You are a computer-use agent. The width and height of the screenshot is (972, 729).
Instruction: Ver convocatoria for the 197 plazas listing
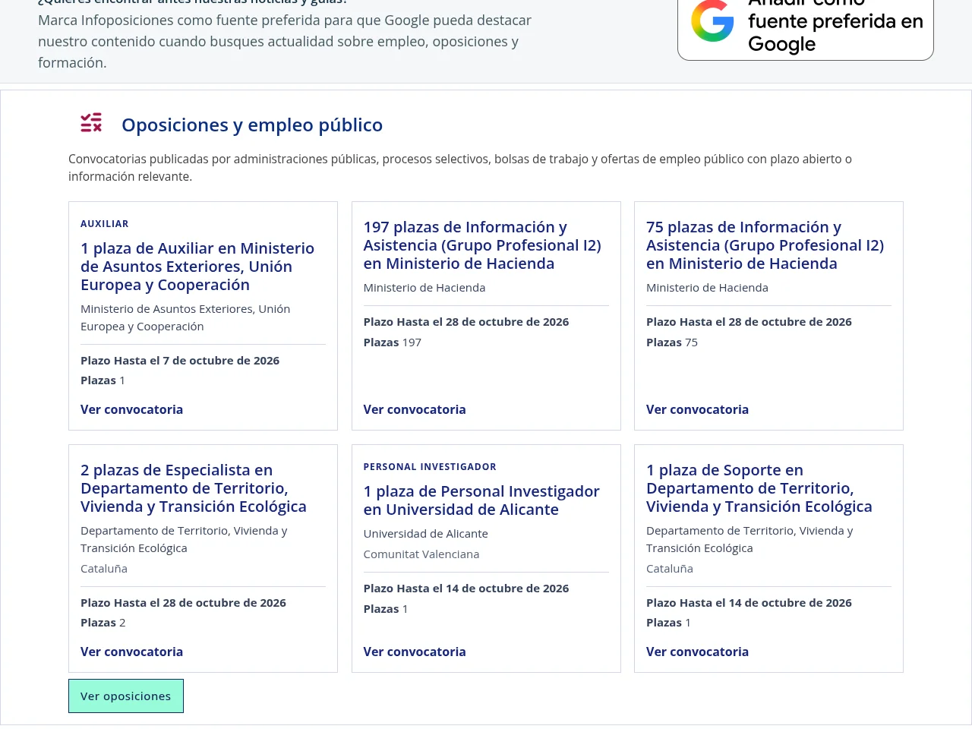[x=415, y=409]
